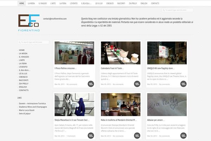Screen dimensions: 211x141
Task: Open 1 Comment on Shejla Masselucci post
Action: point(71,136)
